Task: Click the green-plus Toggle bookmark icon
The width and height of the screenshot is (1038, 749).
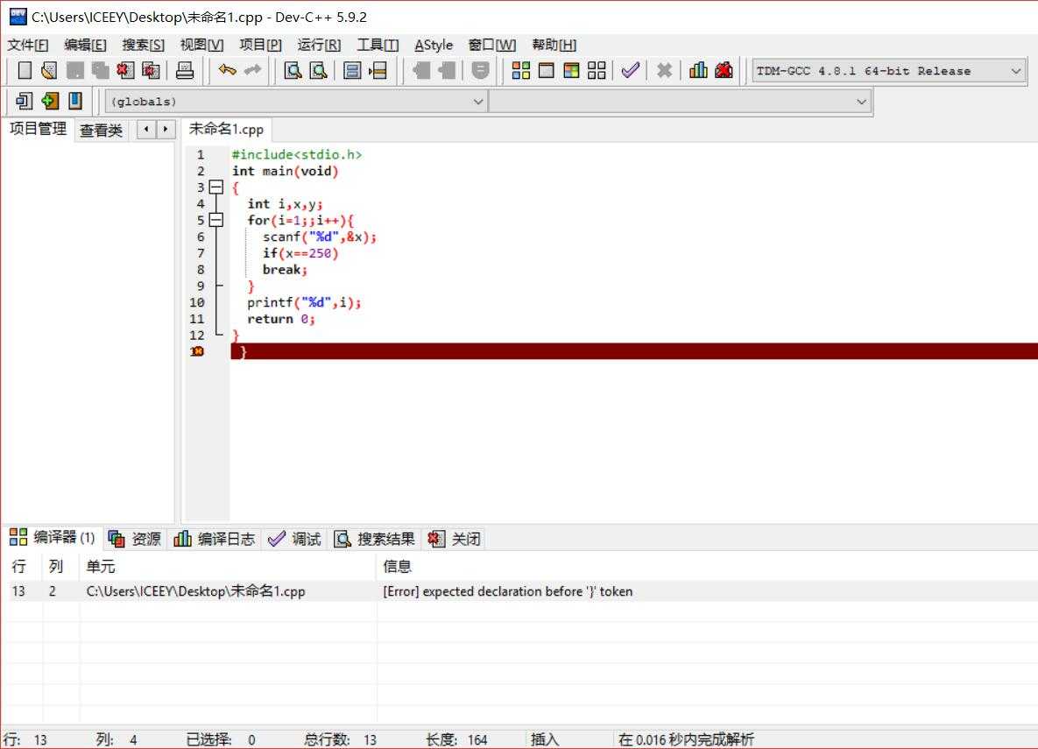Action: click(50, 101)
